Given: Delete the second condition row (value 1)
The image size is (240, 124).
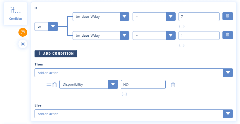Looking at the screenshot, I should (227, 35).
